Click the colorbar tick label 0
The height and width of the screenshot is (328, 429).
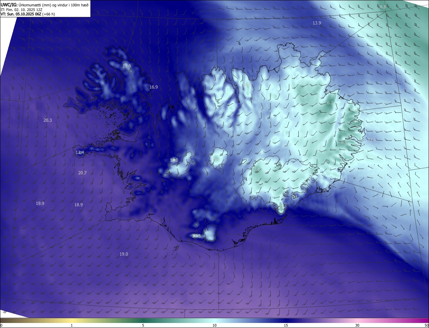pos(1,326)
